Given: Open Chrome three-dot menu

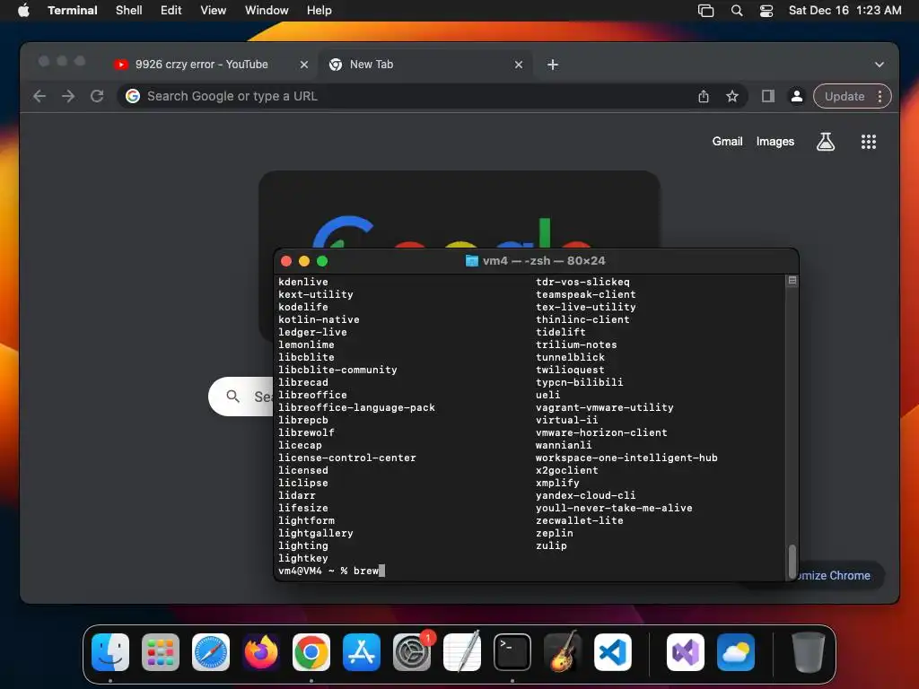Looking at the screenshot, I should 880,96.
